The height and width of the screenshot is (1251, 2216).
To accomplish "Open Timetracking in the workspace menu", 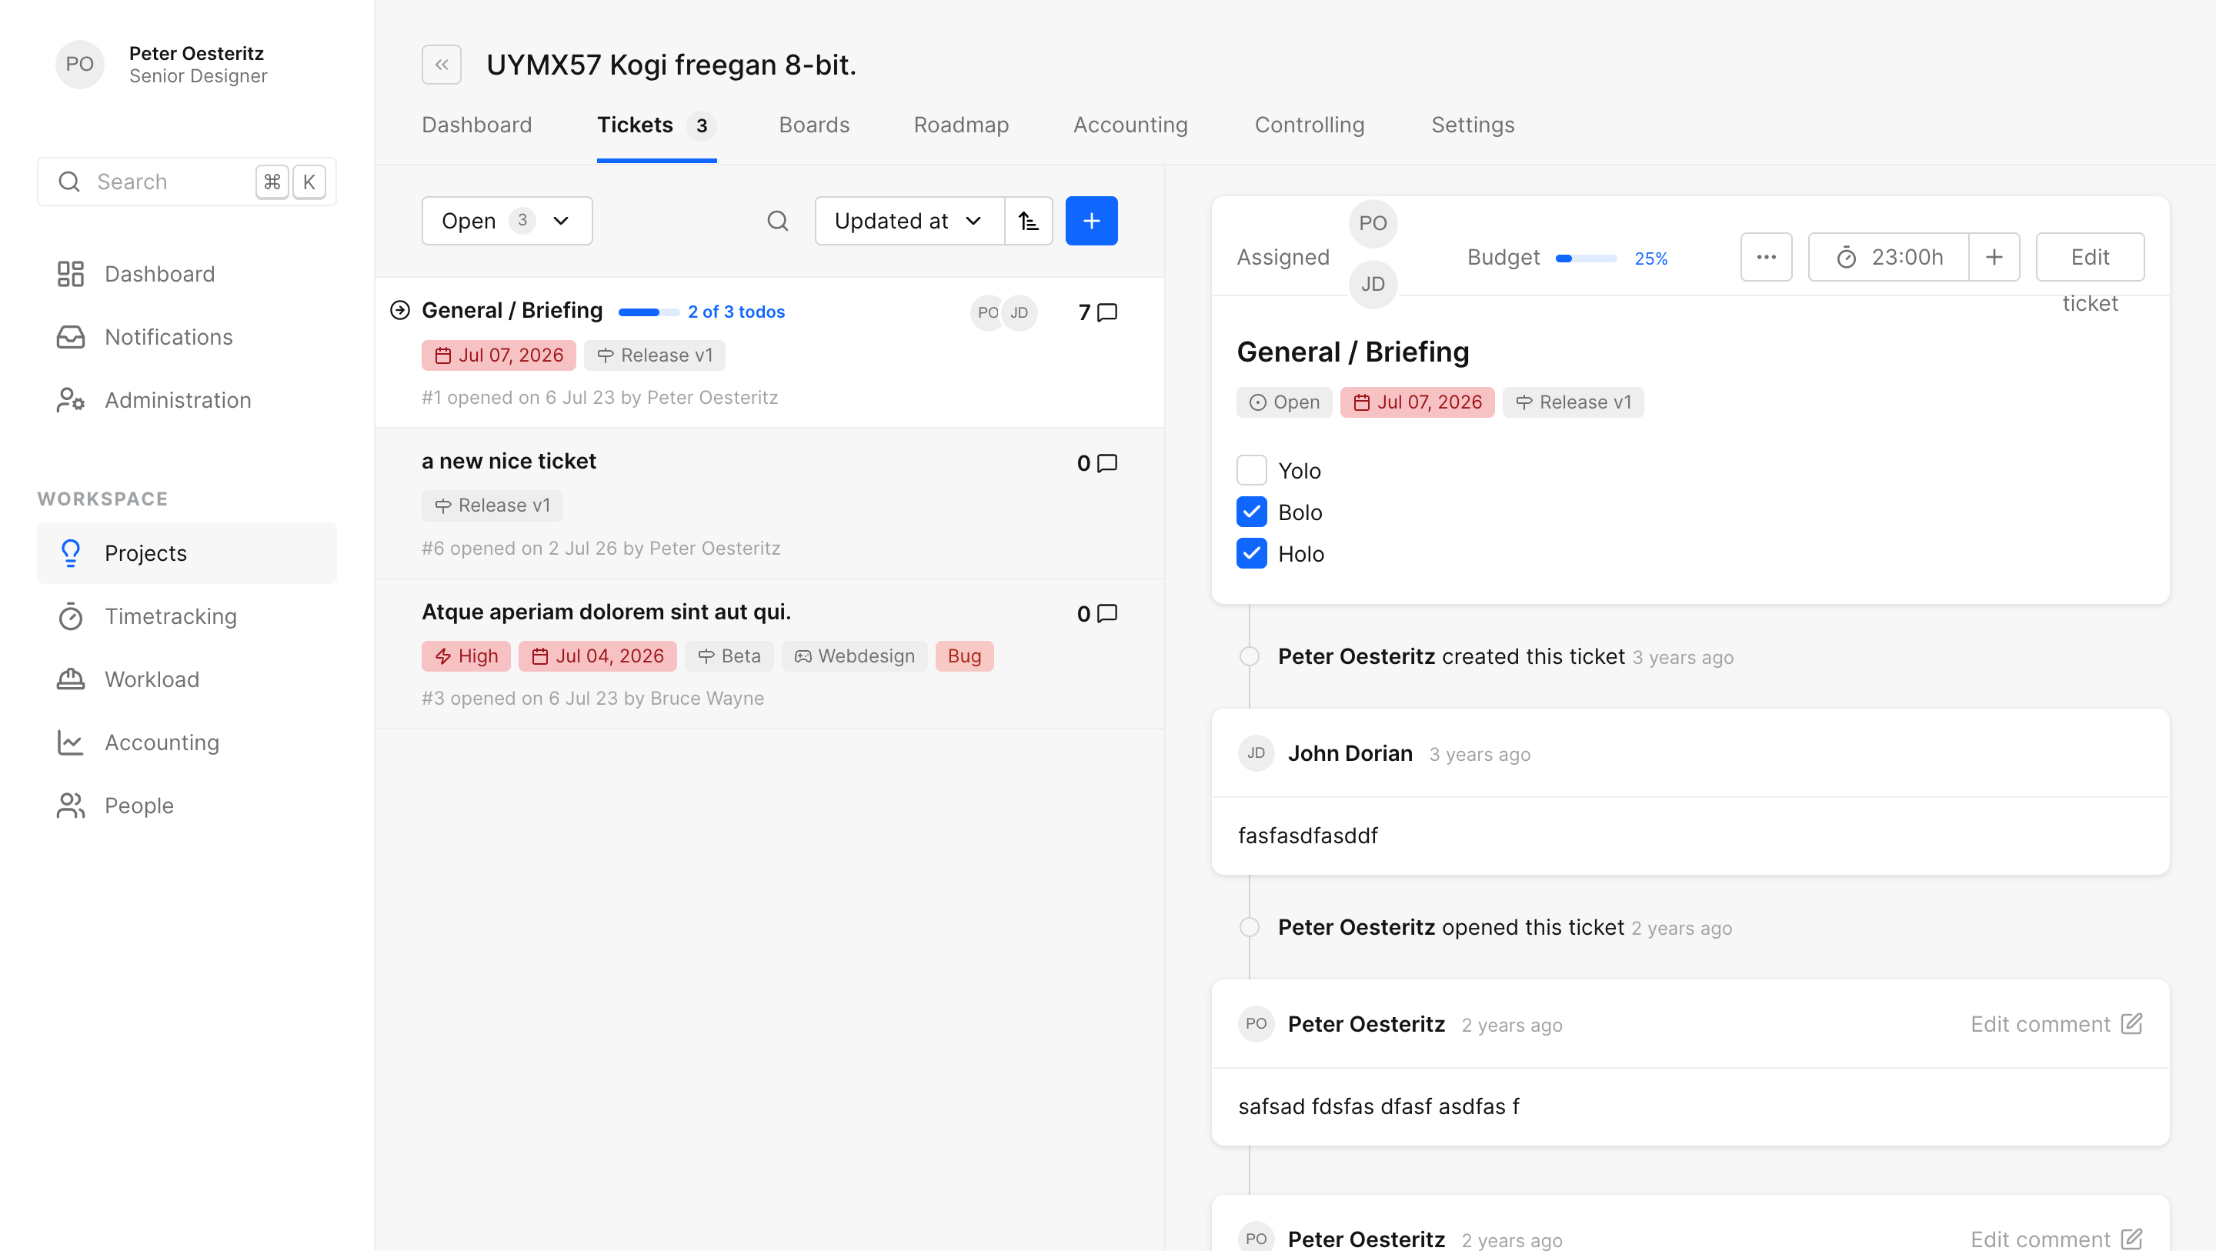I will [188, 616].
